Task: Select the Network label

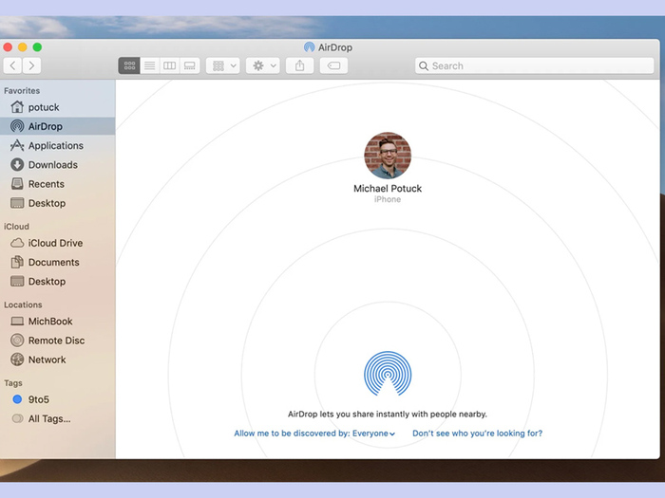Action: tap(47, 360)
